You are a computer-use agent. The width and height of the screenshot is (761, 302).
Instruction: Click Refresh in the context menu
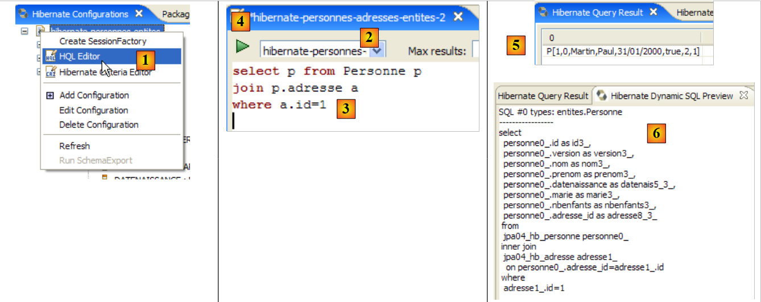pos(75,146)
